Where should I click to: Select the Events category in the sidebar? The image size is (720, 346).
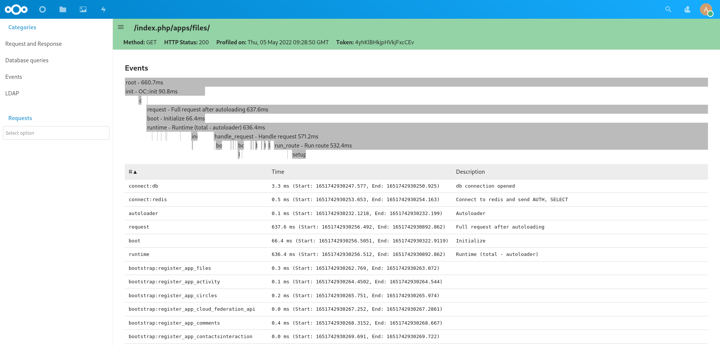coord(14,77)
